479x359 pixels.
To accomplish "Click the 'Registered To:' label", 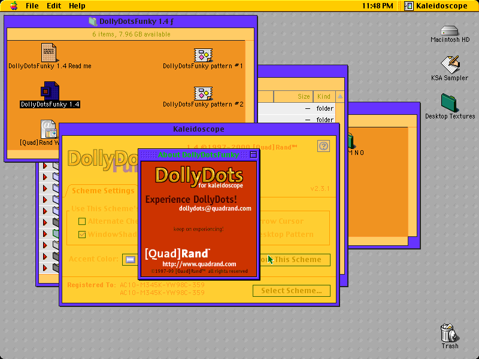I will [92, 285].
